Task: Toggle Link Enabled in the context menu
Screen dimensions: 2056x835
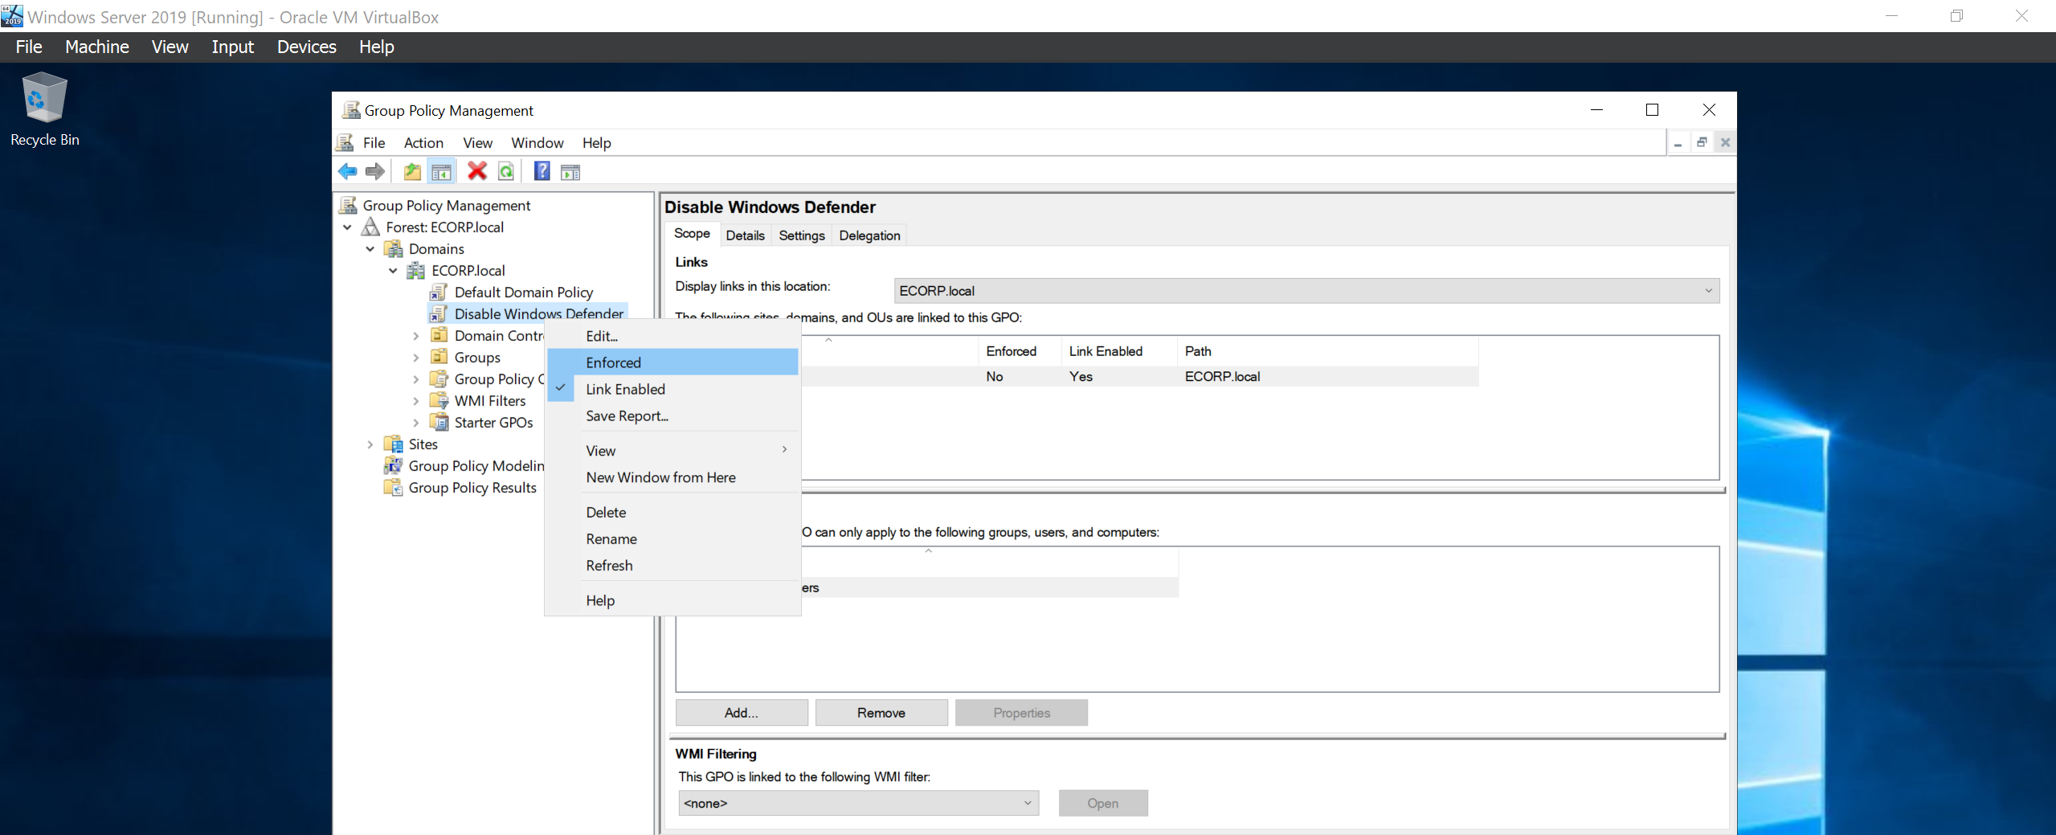Action: [x=672, y=389]
